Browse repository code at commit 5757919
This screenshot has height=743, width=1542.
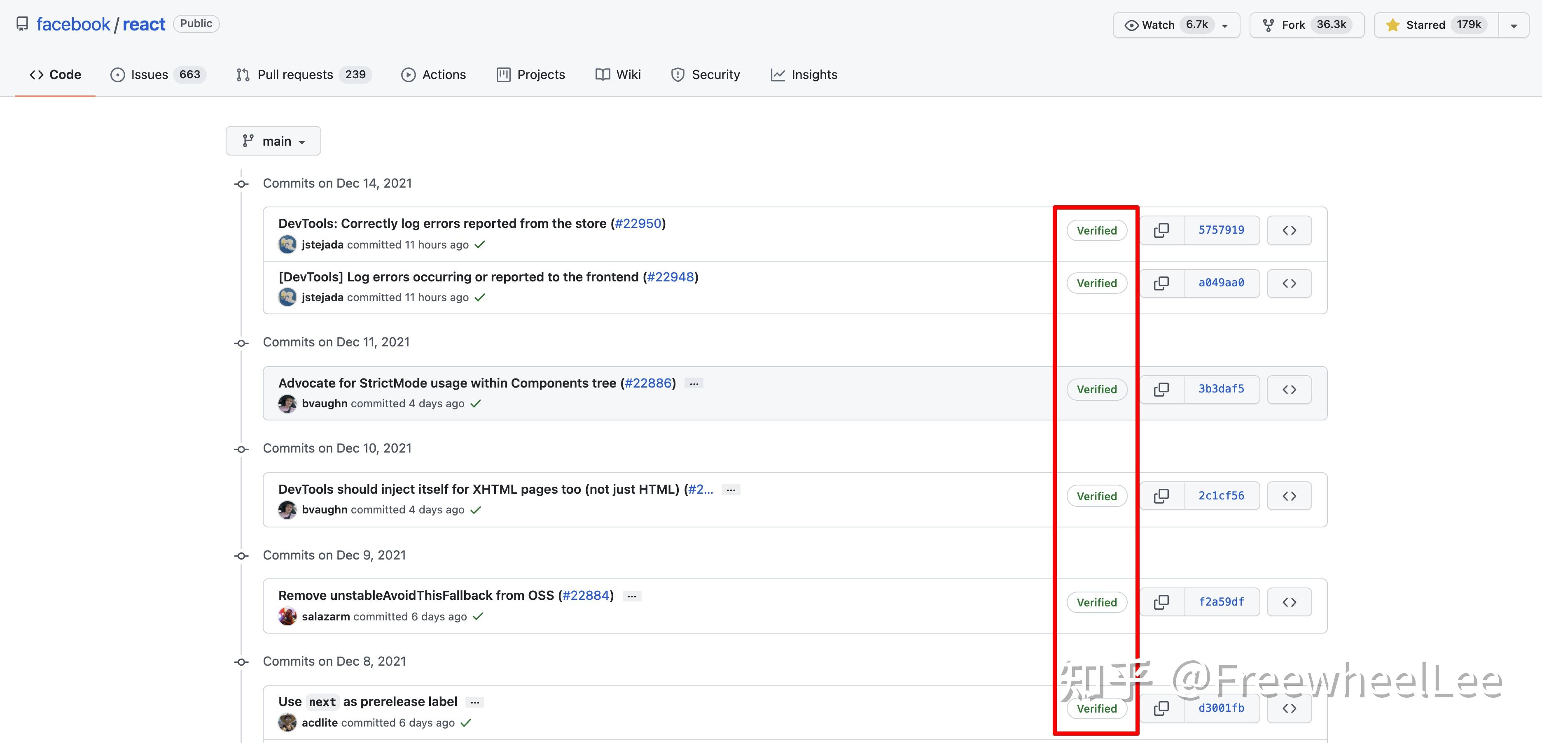[x=1290, y=230]
